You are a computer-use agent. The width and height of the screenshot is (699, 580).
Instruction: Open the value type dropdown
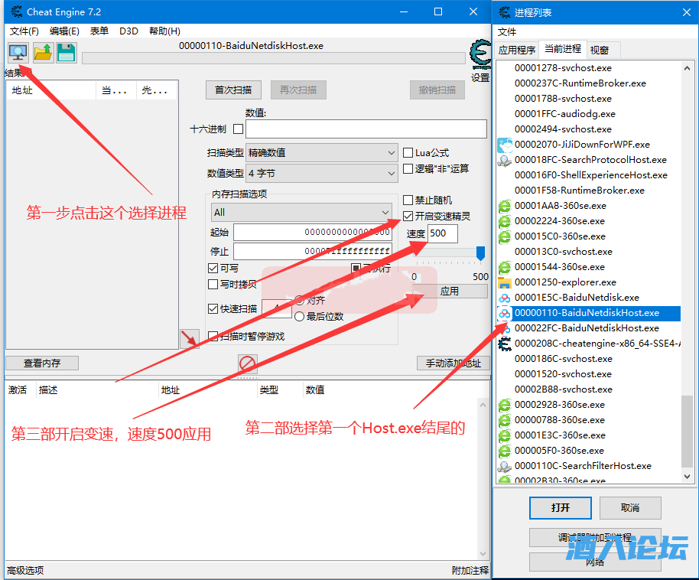(x=321, y=173)
